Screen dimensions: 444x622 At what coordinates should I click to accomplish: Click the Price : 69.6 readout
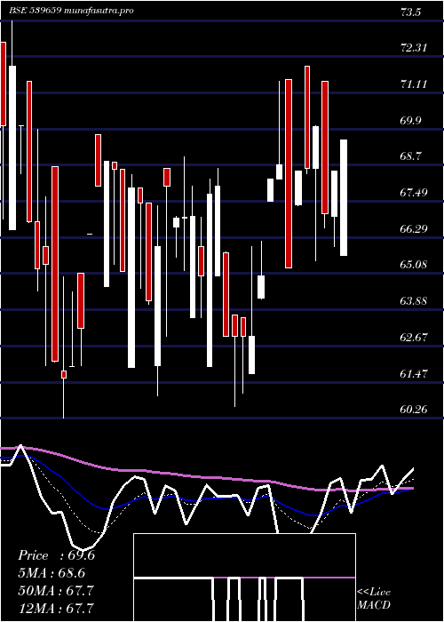[x=56, y=555]
